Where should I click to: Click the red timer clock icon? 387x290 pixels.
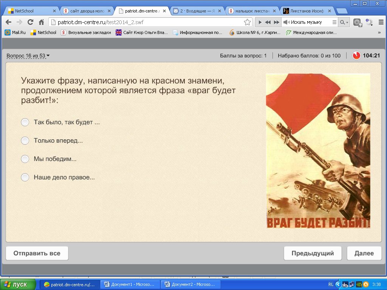tap(356, 56)
